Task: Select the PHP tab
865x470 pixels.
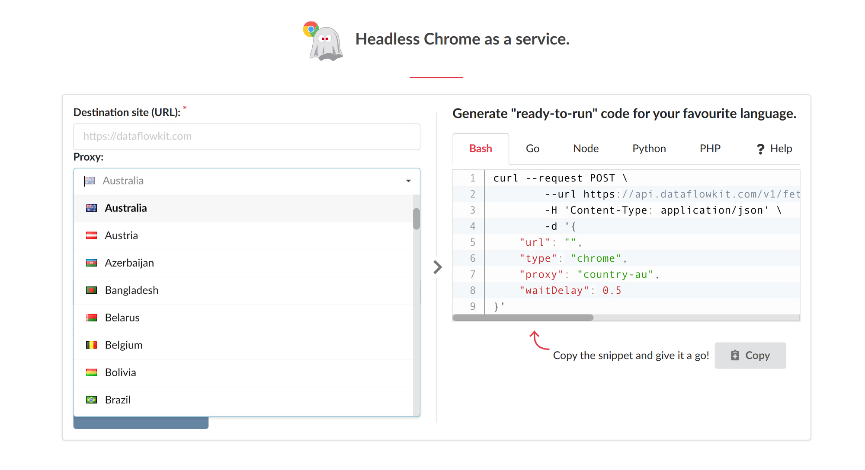Action: [x=710, y=149]
